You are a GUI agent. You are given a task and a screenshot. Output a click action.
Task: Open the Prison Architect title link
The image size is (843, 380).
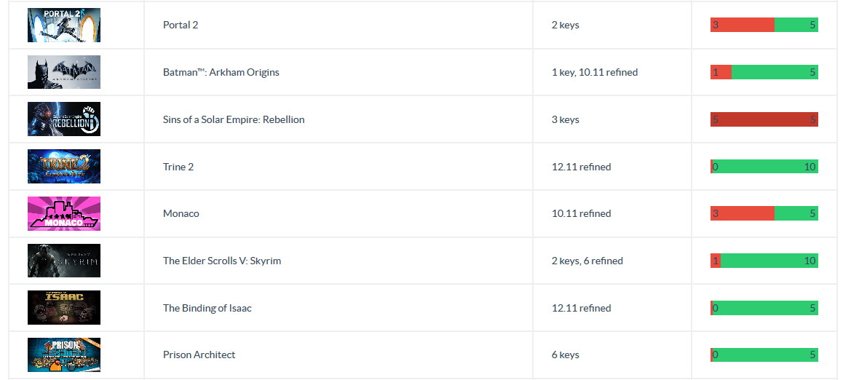(x=199, y=355)
